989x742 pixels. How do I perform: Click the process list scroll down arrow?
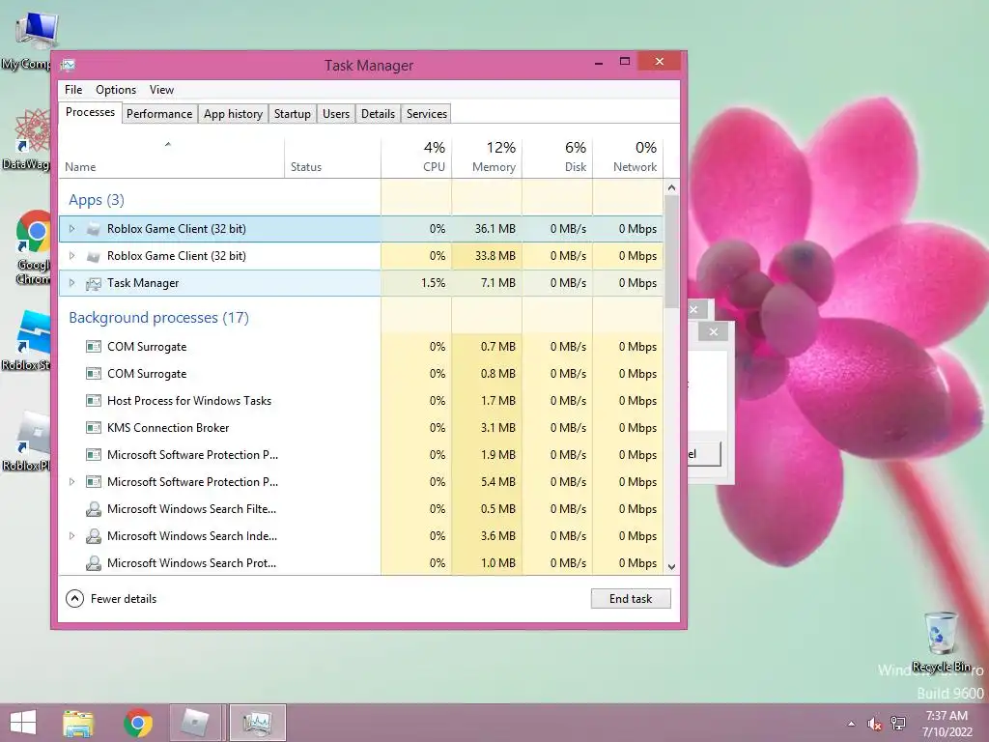pos(672,566)
